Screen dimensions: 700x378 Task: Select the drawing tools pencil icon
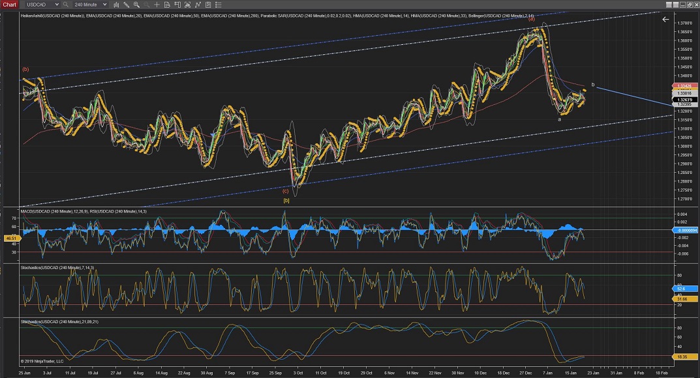pos(128,5)
